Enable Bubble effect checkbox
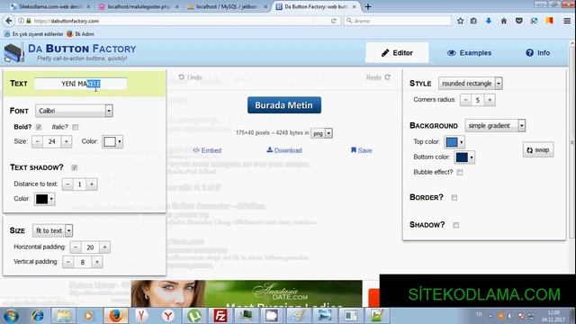 [460, 172]
